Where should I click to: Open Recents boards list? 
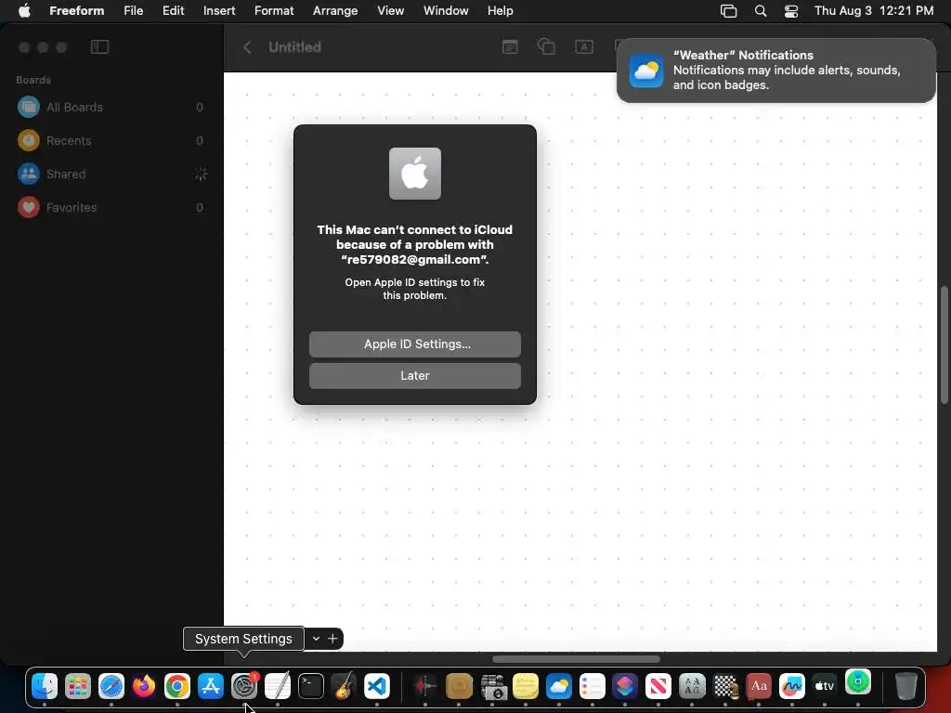[112, 141]
